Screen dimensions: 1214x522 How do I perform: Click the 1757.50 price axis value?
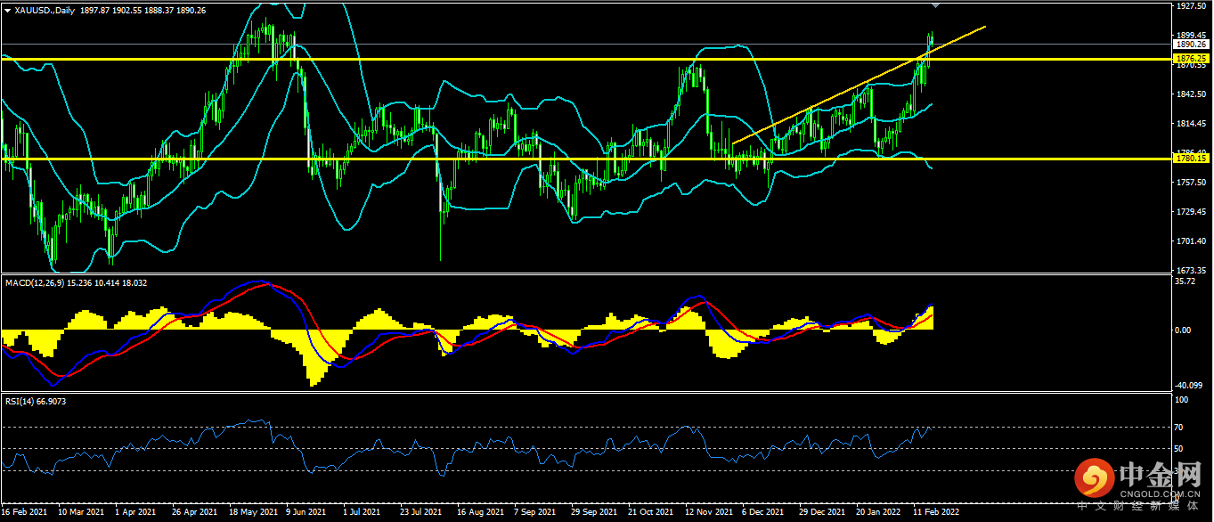click(x=1190, y=182)
